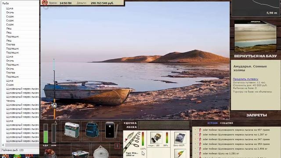Select the Glory-900 fishing line icon
This screenshot has width=281, height=158.
point(180,138)
